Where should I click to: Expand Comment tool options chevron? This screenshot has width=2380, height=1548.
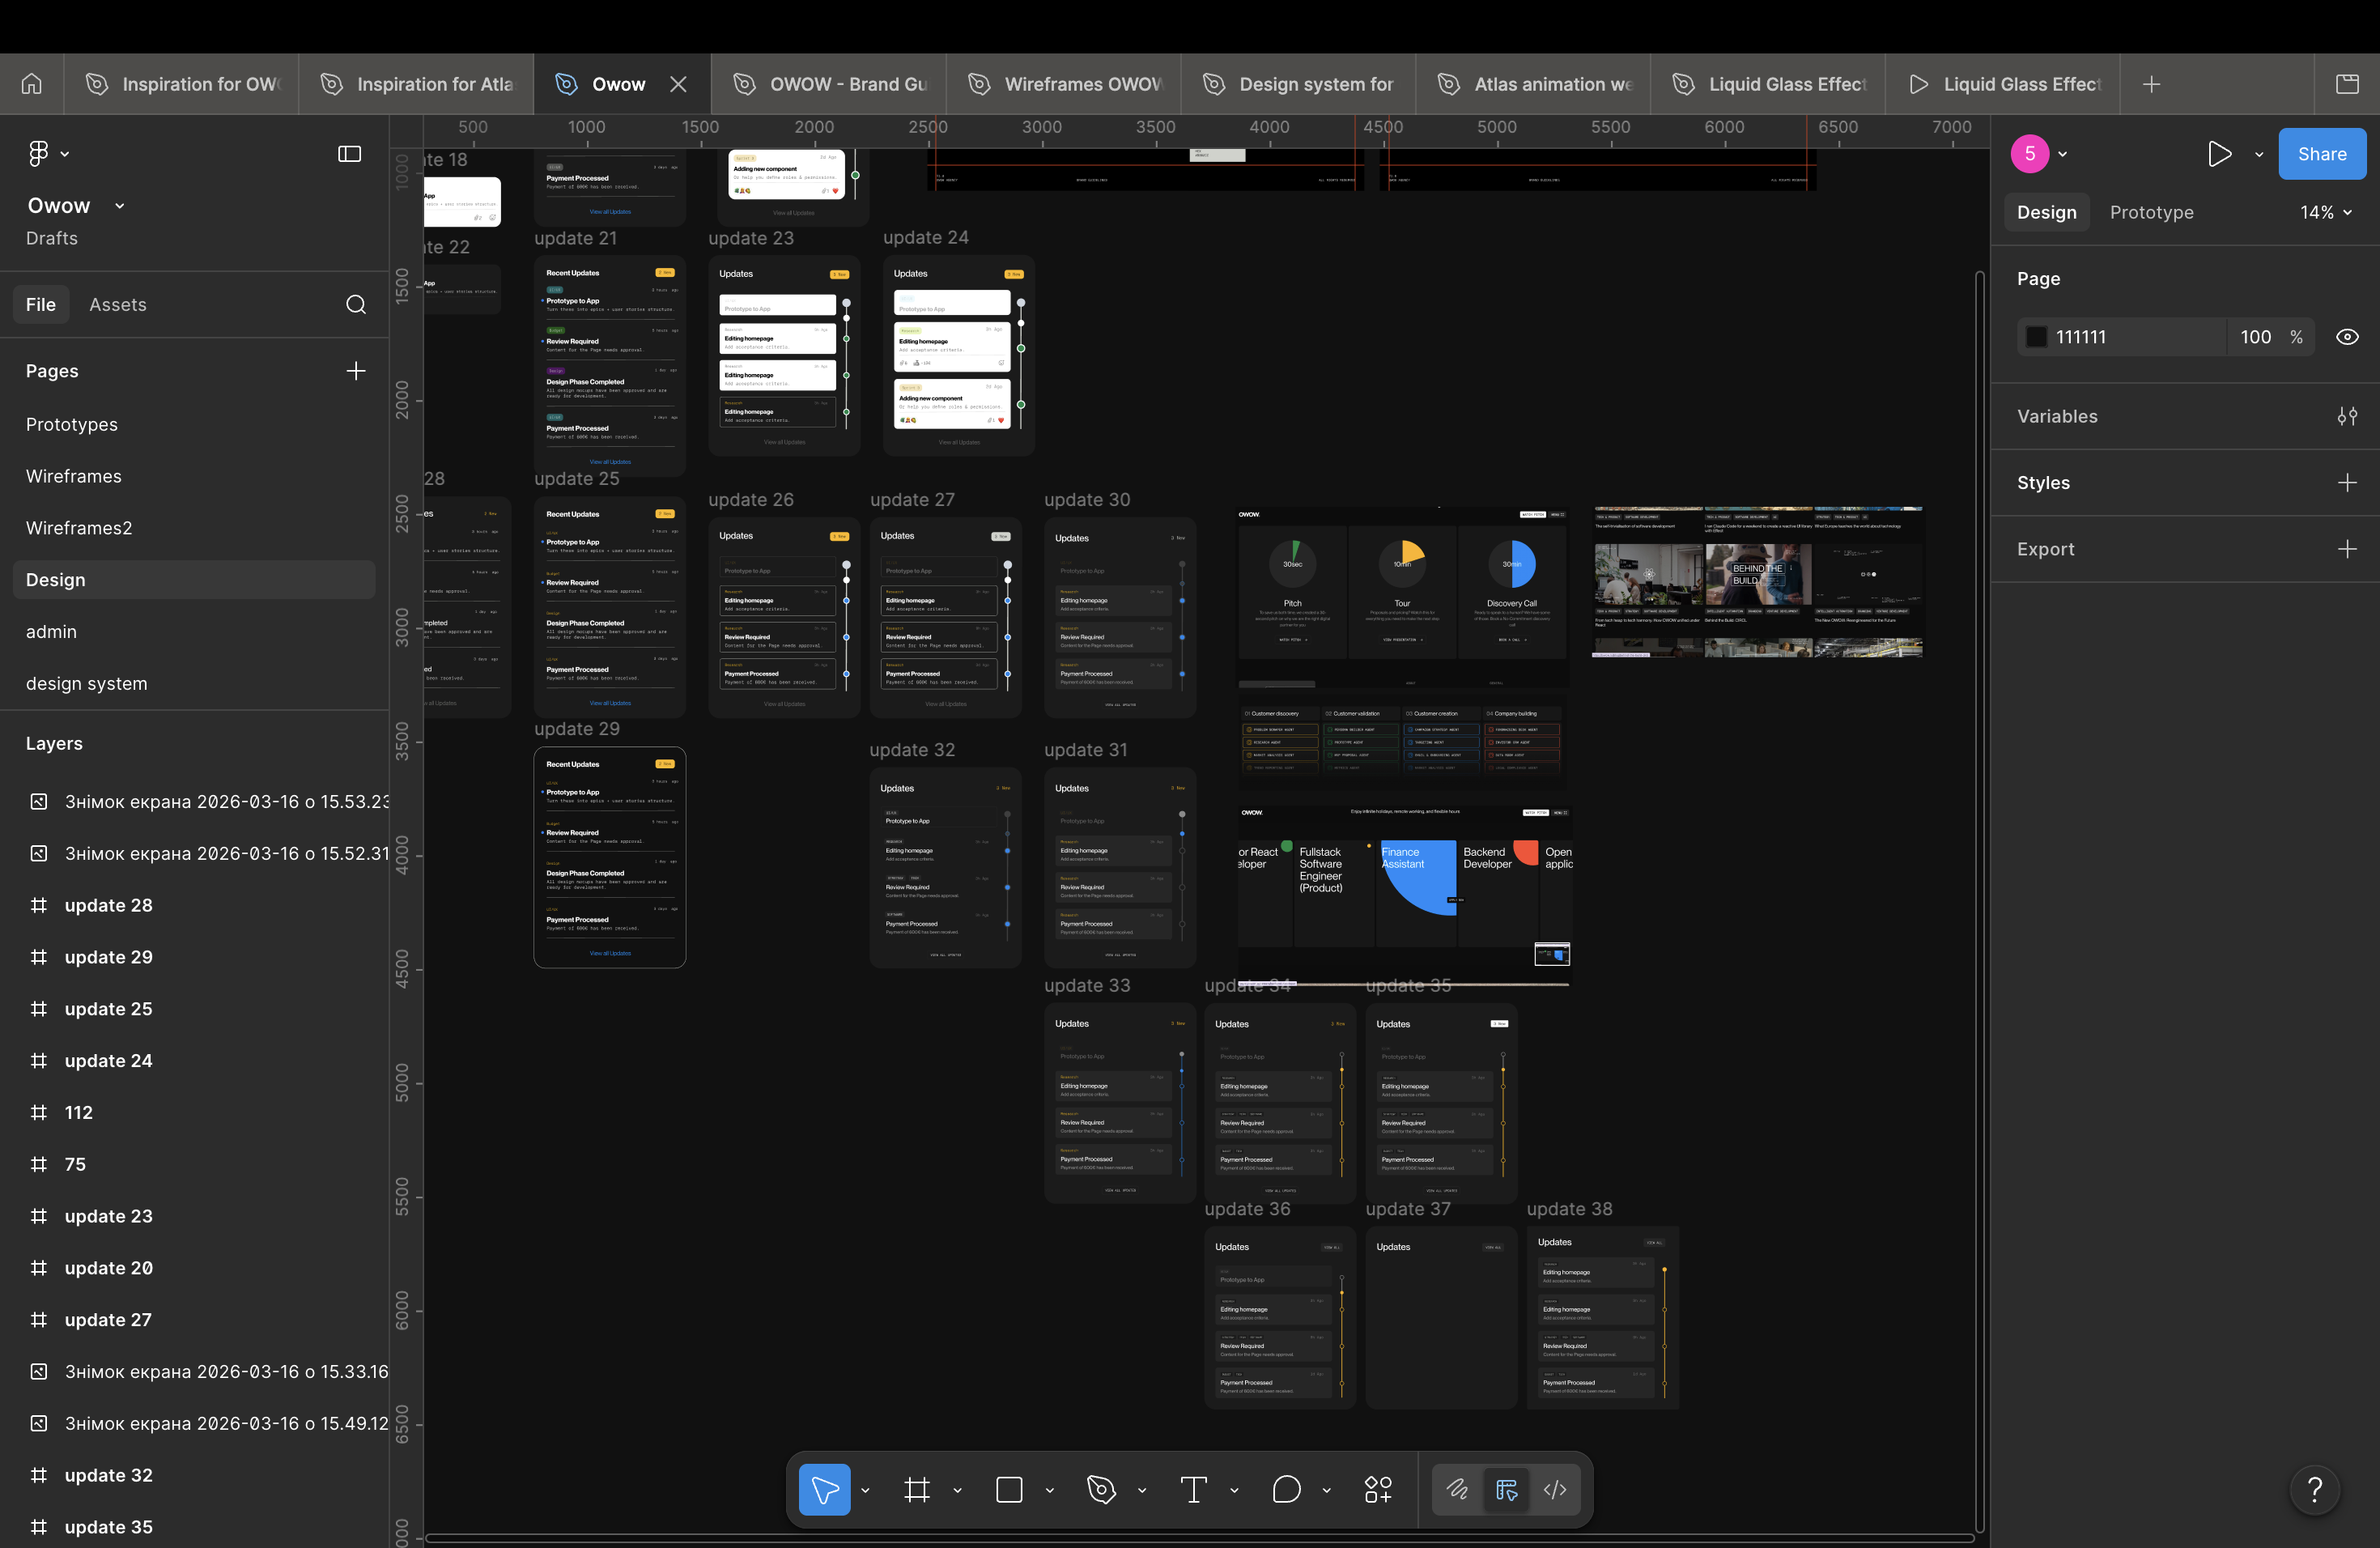(x=1326, y=1490)
